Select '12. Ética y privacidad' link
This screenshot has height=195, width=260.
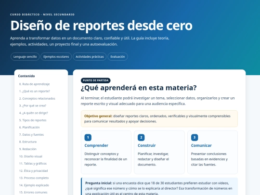[x=33, y=171]
